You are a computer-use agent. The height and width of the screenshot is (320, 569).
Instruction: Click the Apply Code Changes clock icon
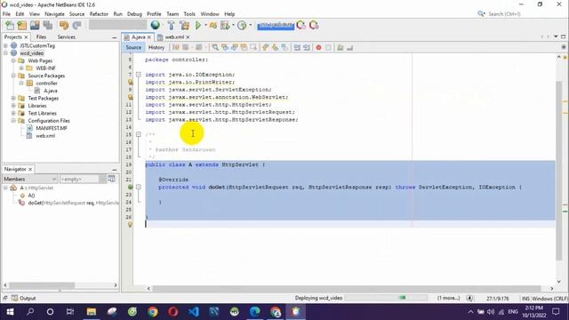coord(242,26)
